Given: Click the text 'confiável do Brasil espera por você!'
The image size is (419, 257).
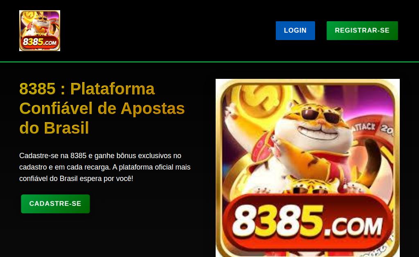Looking at the screenshot, I should [76, 179].
